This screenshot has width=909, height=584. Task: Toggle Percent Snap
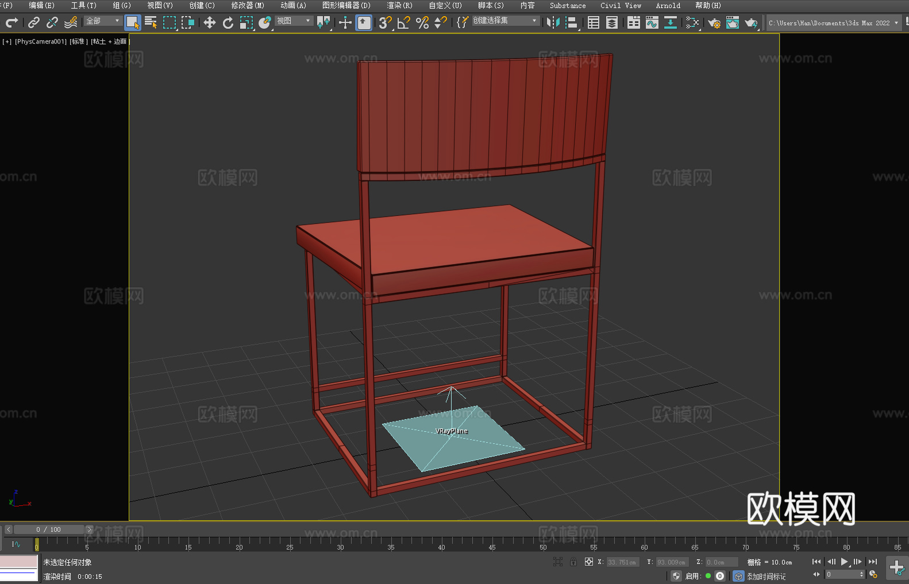point(422,23)
